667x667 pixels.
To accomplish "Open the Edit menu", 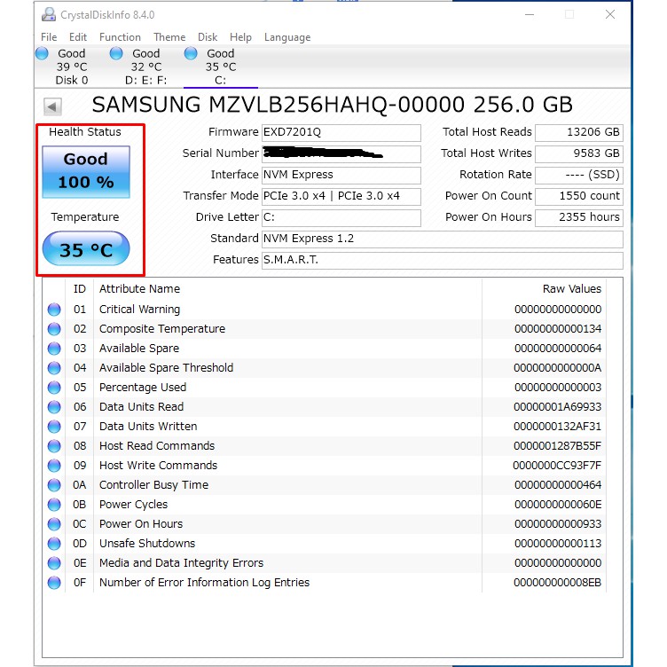I will (78, 37).
